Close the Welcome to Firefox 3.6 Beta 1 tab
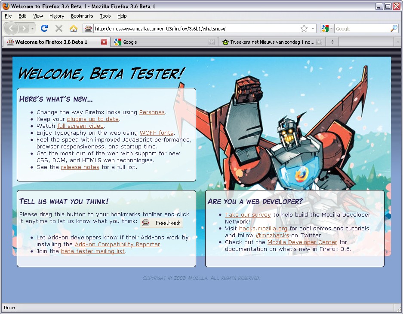Image resolution: width=403 pixels, height=314 pixels. 104,42
